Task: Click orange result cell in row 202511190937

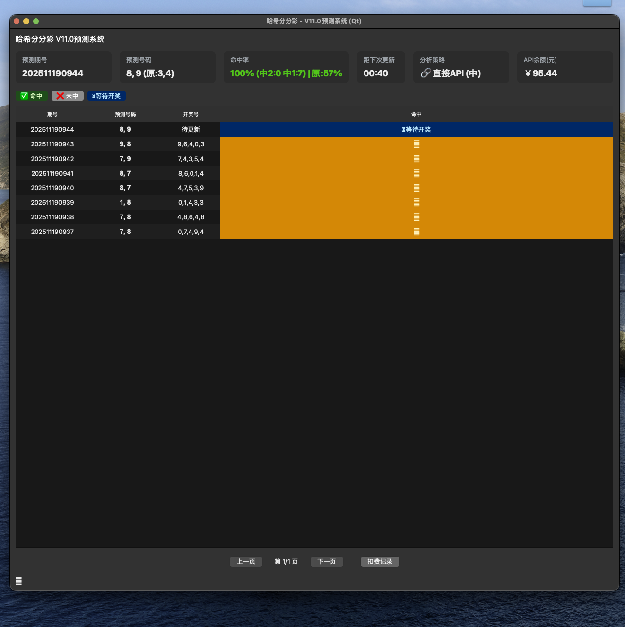Action: (417, 232)
